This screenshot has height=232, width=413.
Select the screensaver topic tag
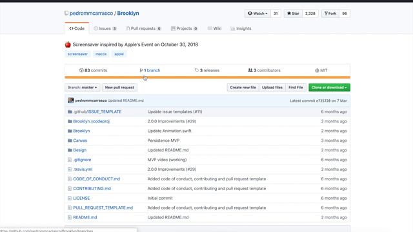pyautogui.click(x=77, y=54)
